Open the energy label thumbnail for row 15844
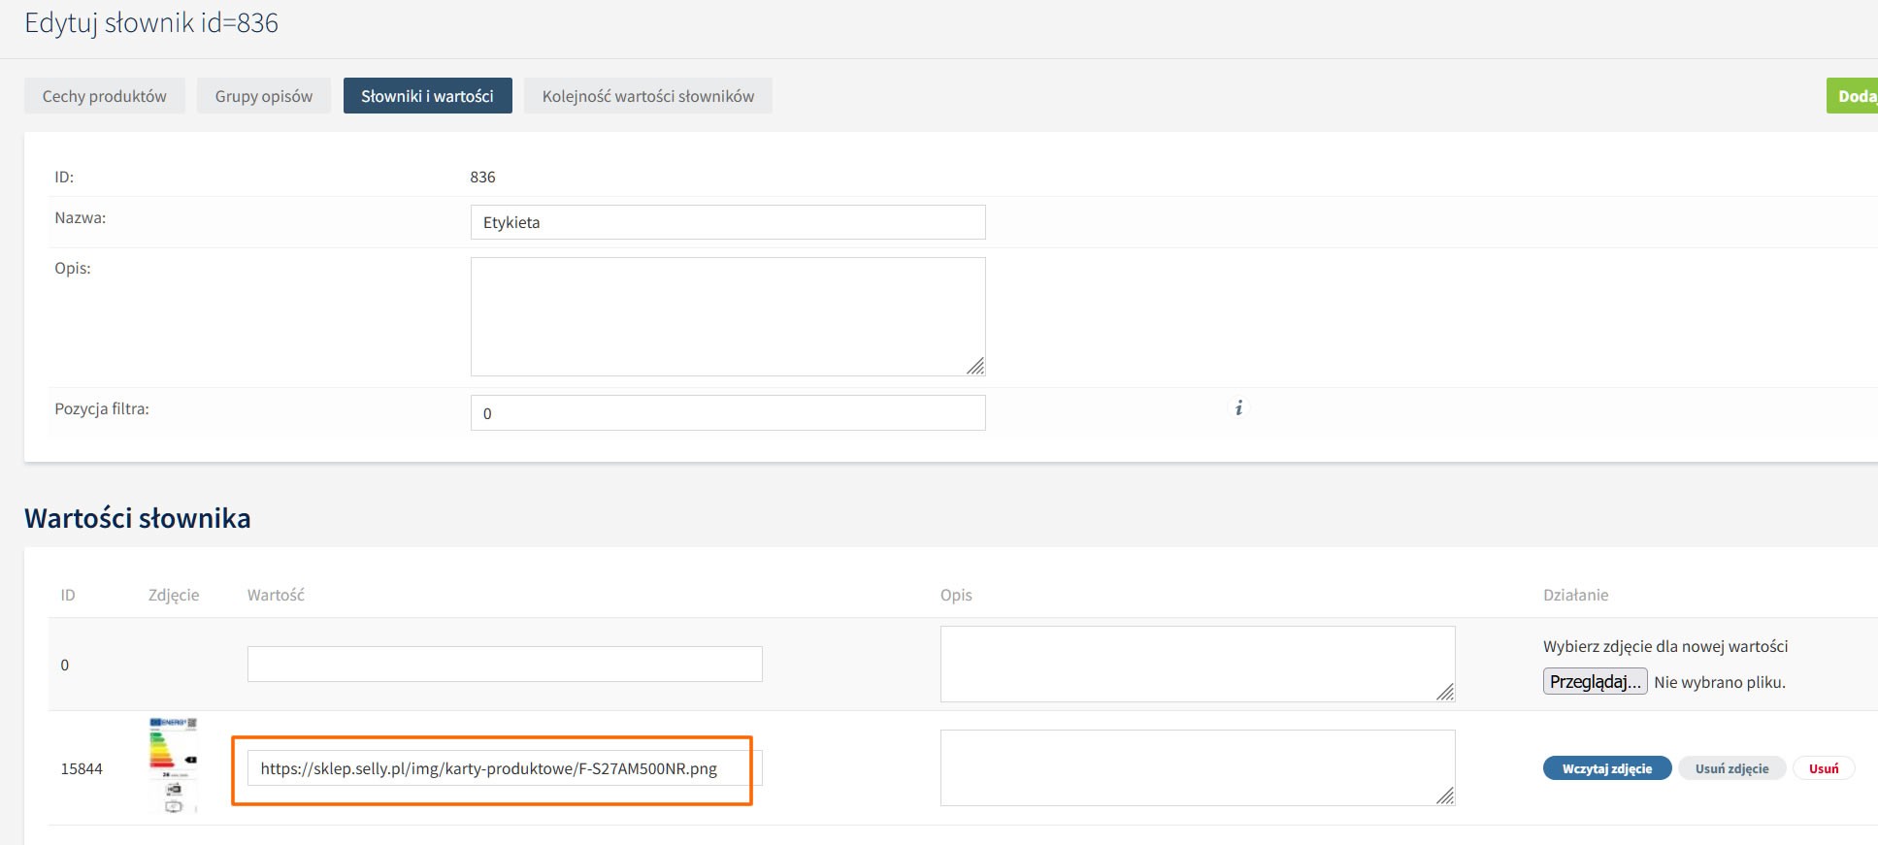This screenshot has width=1878, height=845. click(x=174, y=765)
